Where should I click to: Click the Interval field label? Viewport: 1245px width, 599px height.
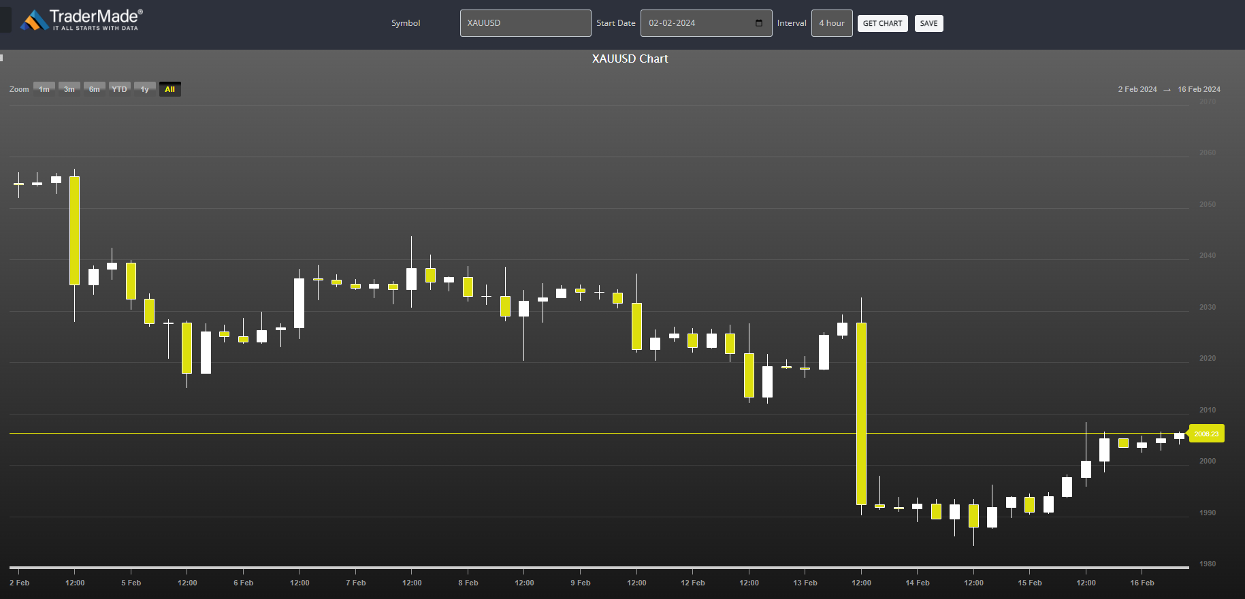click(x=792, y=23)
